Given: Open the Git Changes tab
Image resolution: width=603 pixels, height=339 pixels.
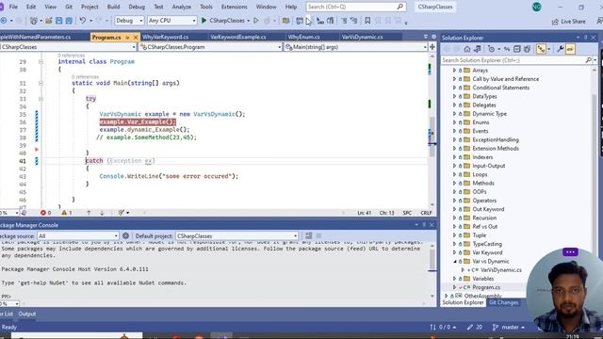Looking at the screenshot, I should coord(503,302).
